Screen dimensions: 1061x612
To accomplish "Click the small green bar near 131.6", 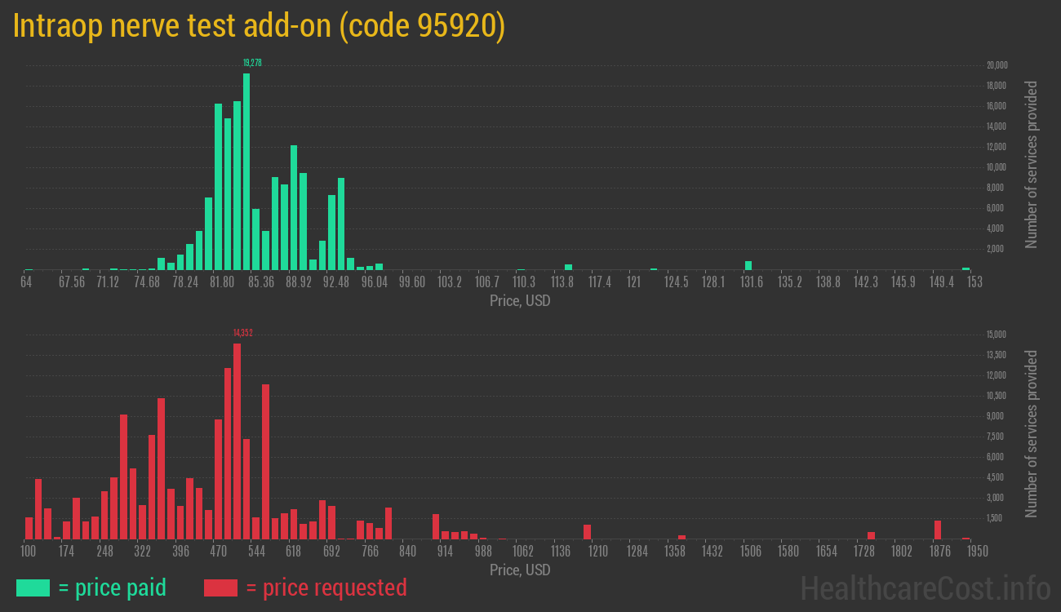I will pyautogui.click(x=748, y=265).
